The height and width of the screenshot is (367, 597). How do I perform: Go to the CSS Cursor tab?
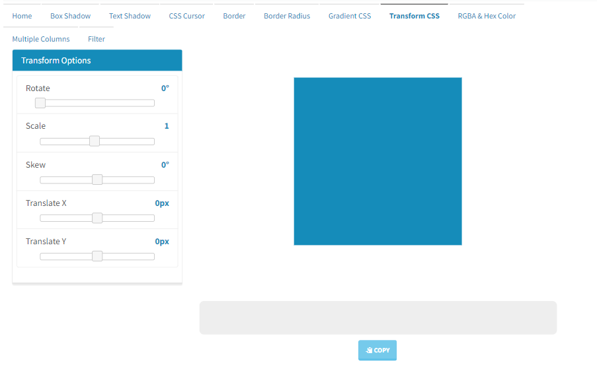pyautogui.click(x=186, y=16)
